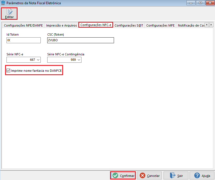Screen dimensions: 215x180
Task: Open the Notificação tab partially shown
Action: pos(191,25)
